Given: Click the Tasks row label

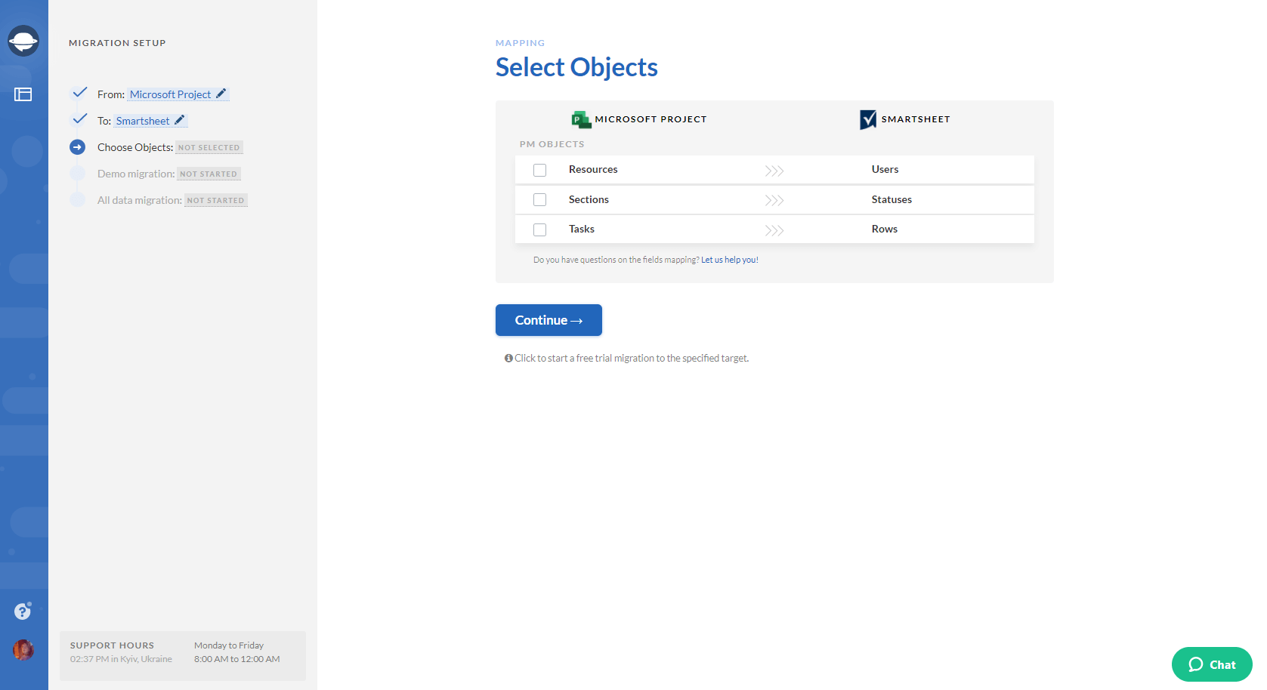Looking at the screenshot, I should click(x=582, y=229).
